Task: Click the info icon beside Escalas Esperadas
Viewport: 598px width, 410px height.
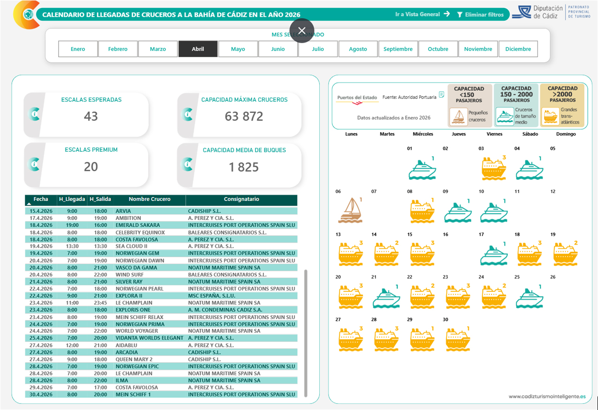Action: click(34, 113)
